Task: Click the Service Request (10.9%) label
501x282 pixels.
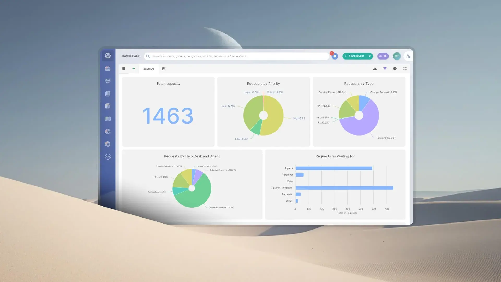Action: [332, 92]
